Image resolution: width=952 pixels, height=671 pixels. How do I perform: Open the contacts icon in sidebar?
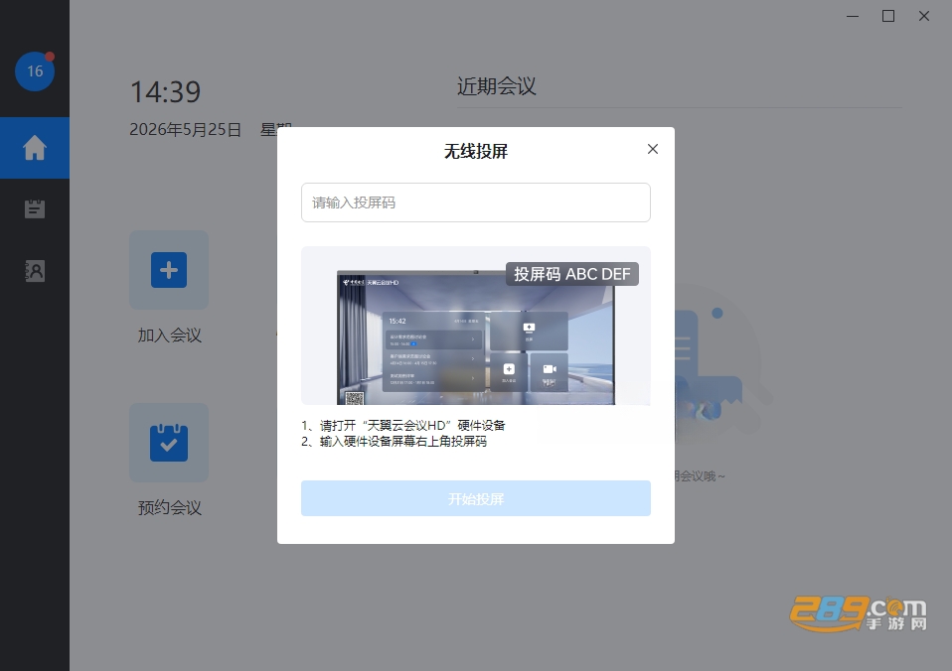click(35, 271)
